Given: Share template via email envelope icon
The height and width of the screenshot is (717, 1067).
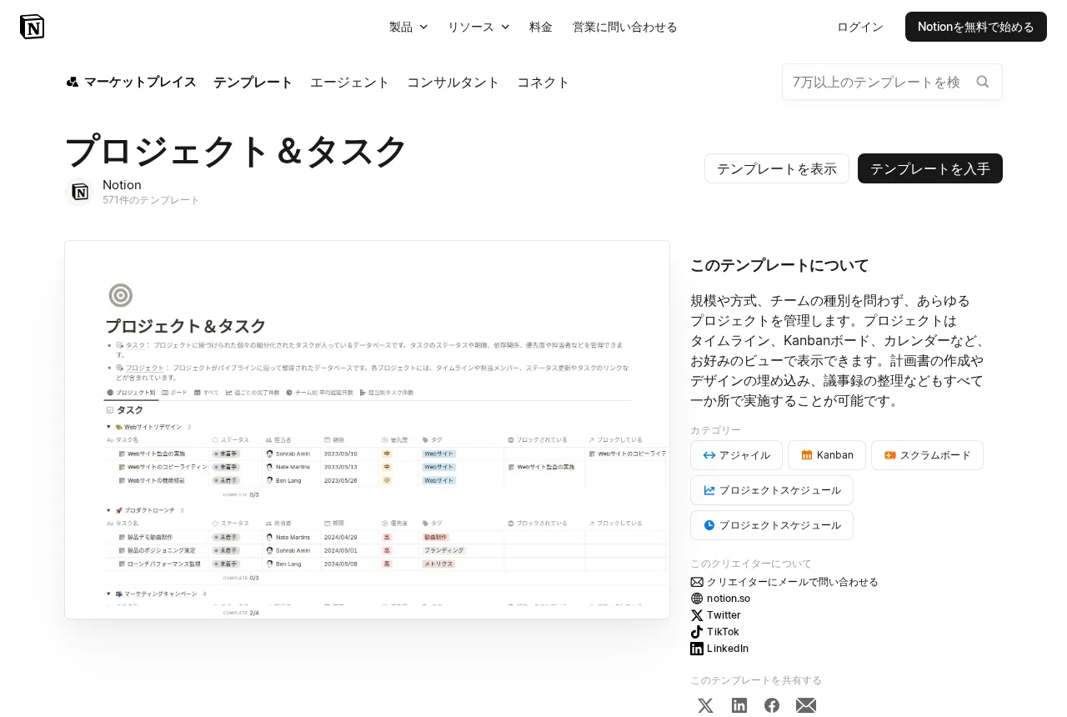Looking at the screenshot, I should coord(806,705).
